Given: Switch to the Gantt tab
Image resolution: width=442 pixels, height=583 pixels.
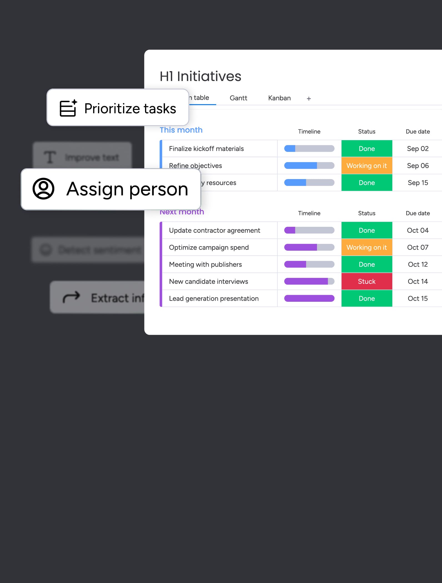Looking at the screenshot, I should (238, 98).
